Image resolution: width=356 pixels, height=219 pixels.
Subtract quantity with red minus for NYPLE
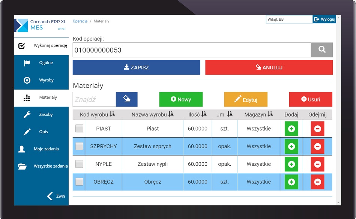[317, 164]
